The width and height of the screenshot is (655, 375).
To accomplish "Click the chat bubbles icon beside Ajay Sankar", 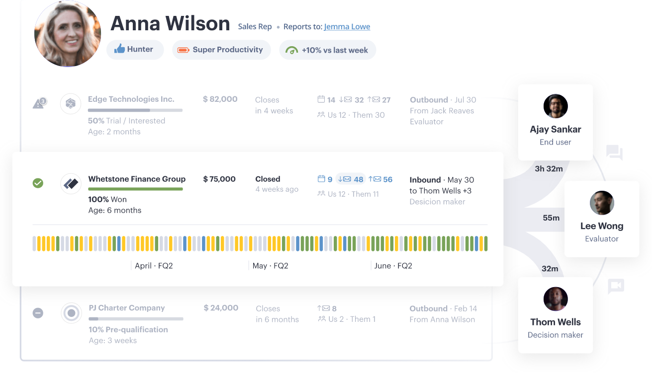I will [x=615, y=152].
